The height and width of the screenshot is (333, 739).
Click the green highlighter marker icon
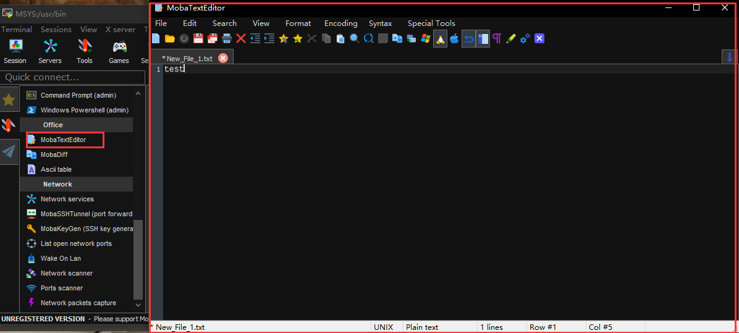[x=511, y=39]
